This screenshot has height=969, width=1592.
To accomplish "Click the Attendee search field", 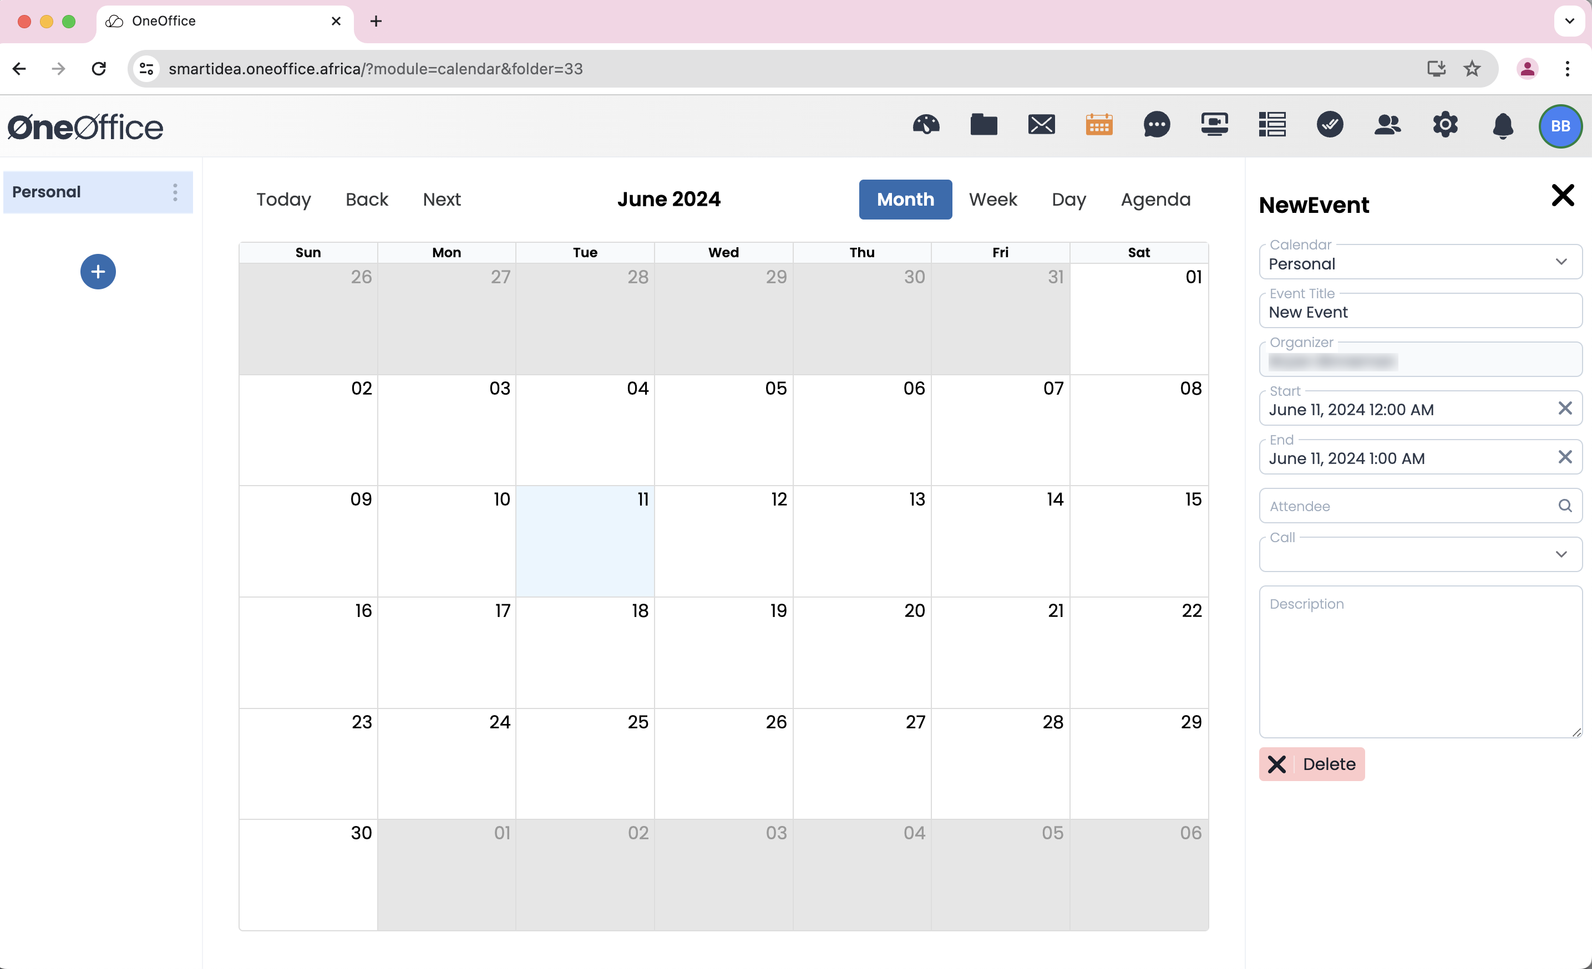I will [1414, 507].
